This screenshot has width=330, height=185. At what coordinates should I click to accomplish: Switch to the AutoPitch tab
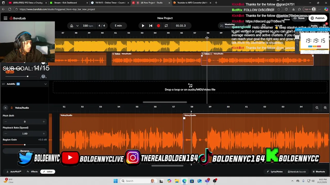[14, 172]
